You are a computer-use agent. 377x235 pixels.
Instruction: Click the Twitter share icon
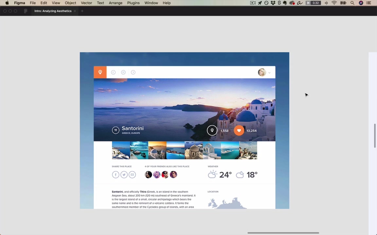click(x=124, y=175)
